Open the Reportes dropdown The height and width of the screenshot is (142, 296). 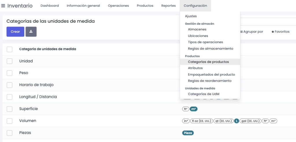click(x=169, y=6)
